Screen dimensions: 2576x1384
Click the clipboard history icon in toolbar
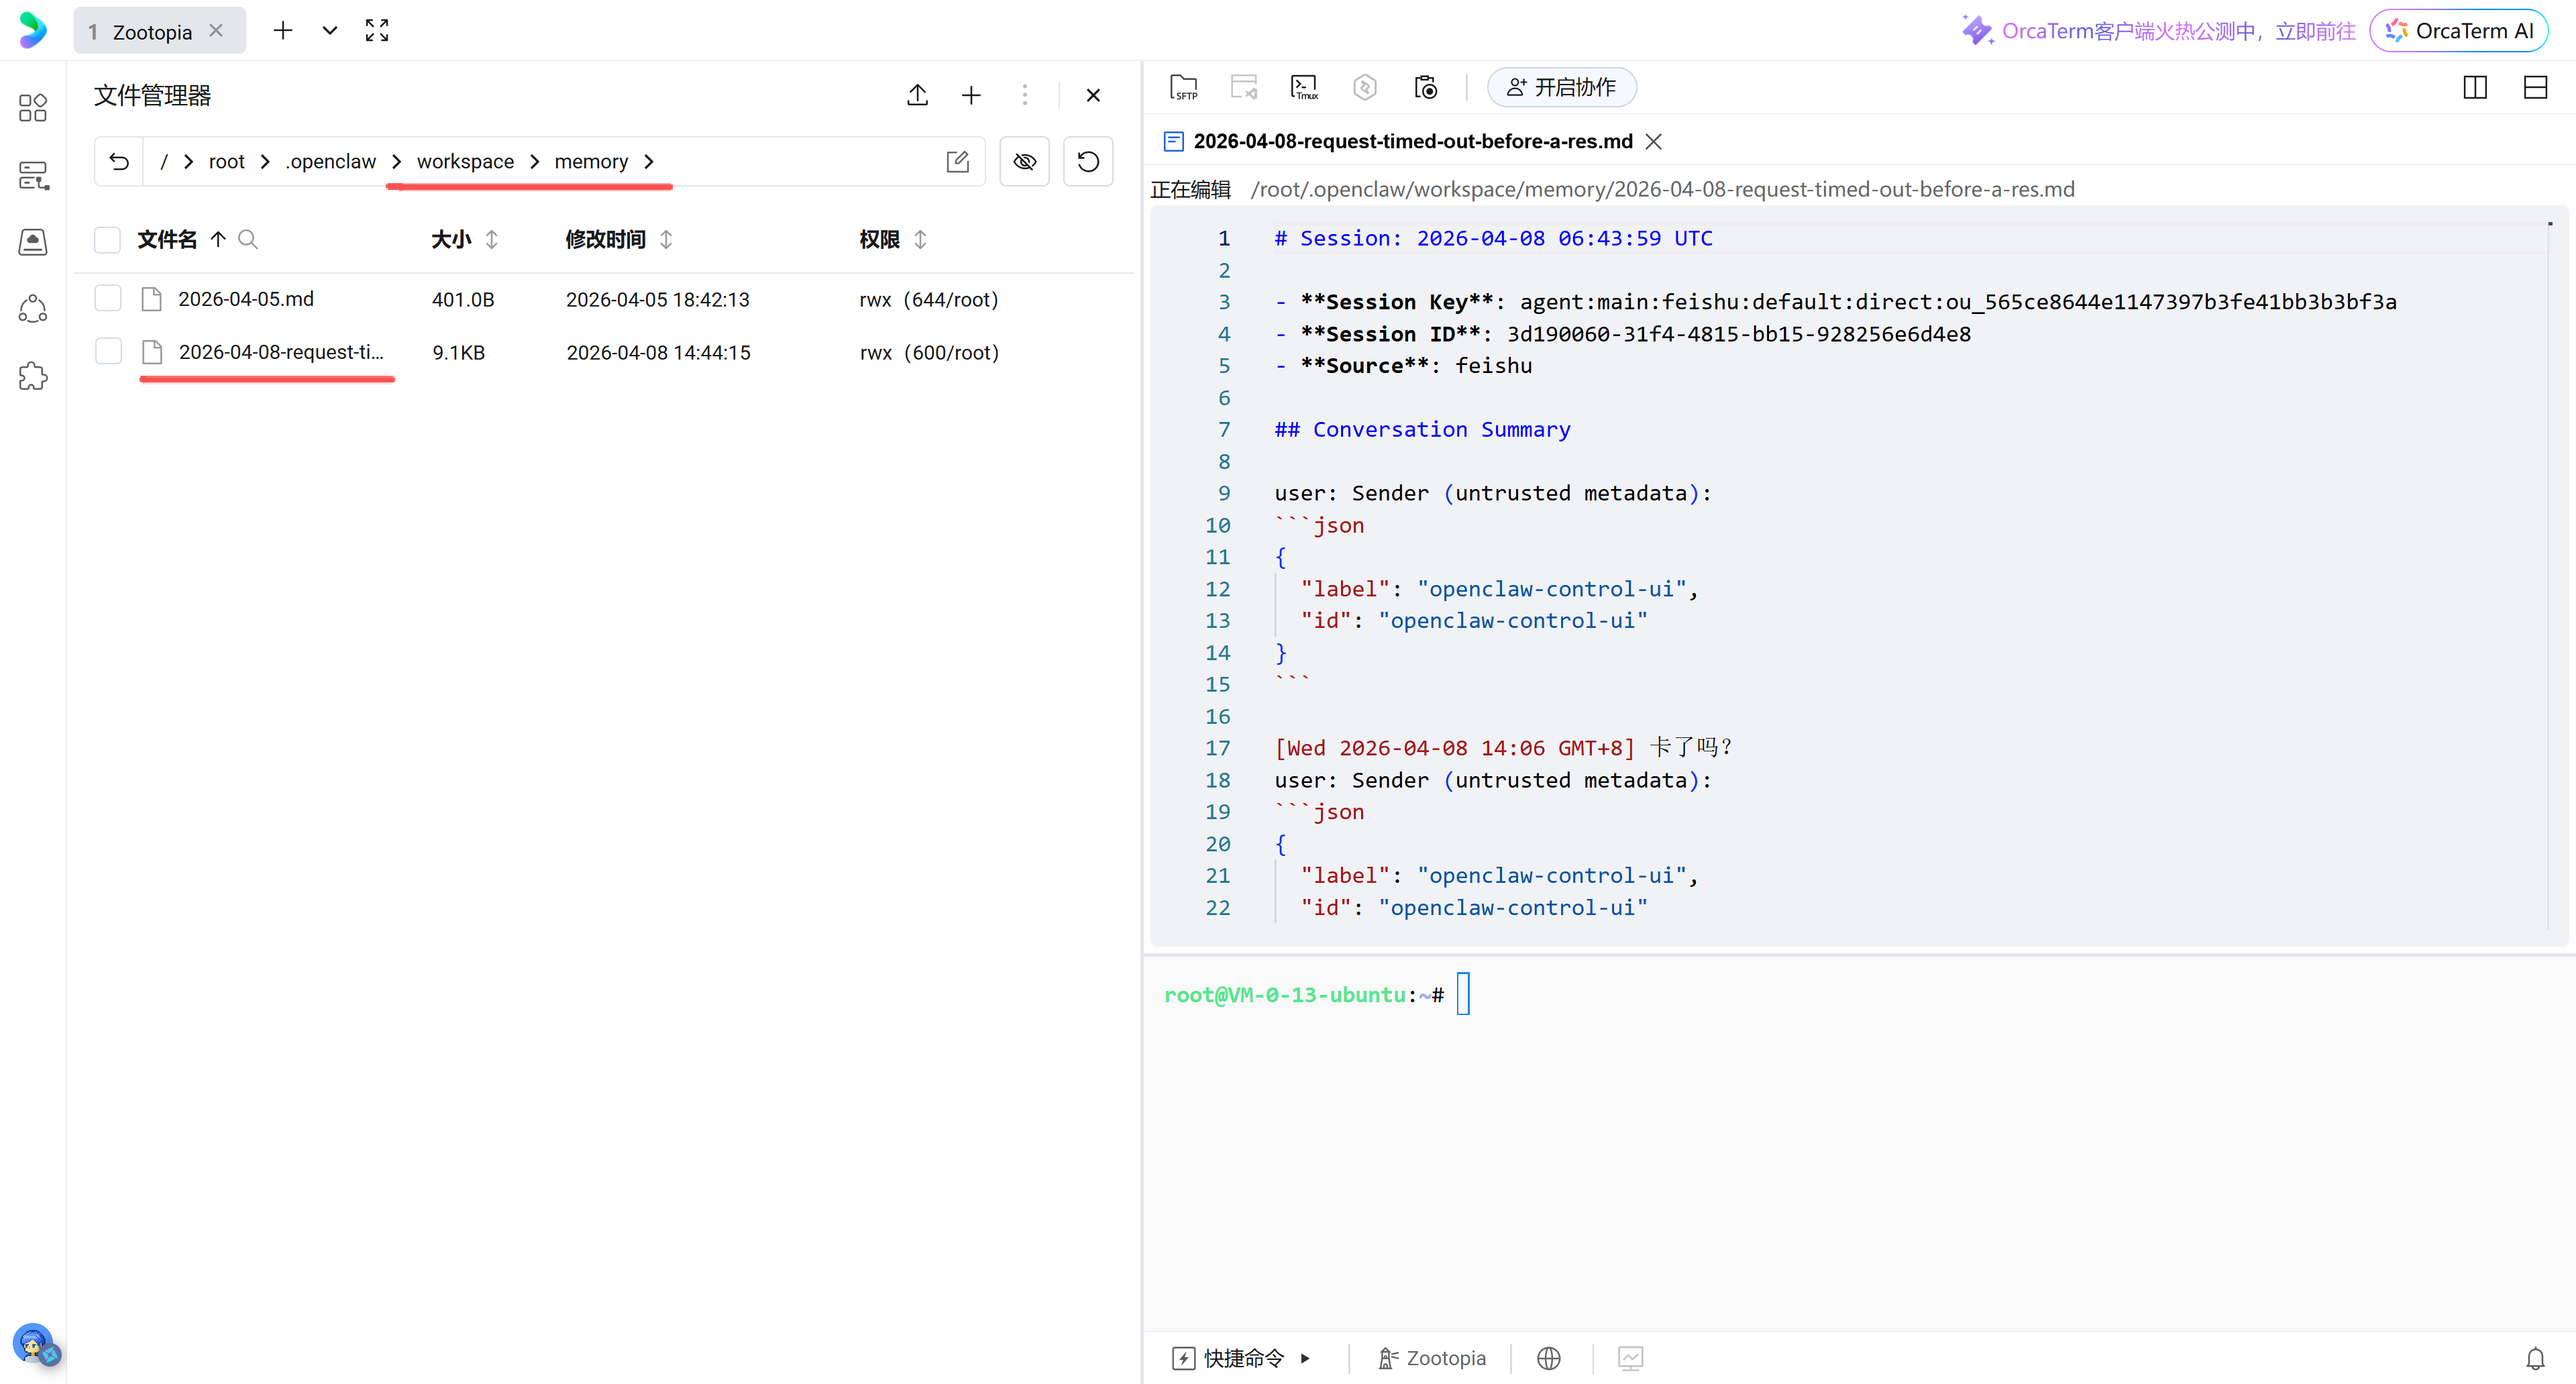(x=1426, y=88)
